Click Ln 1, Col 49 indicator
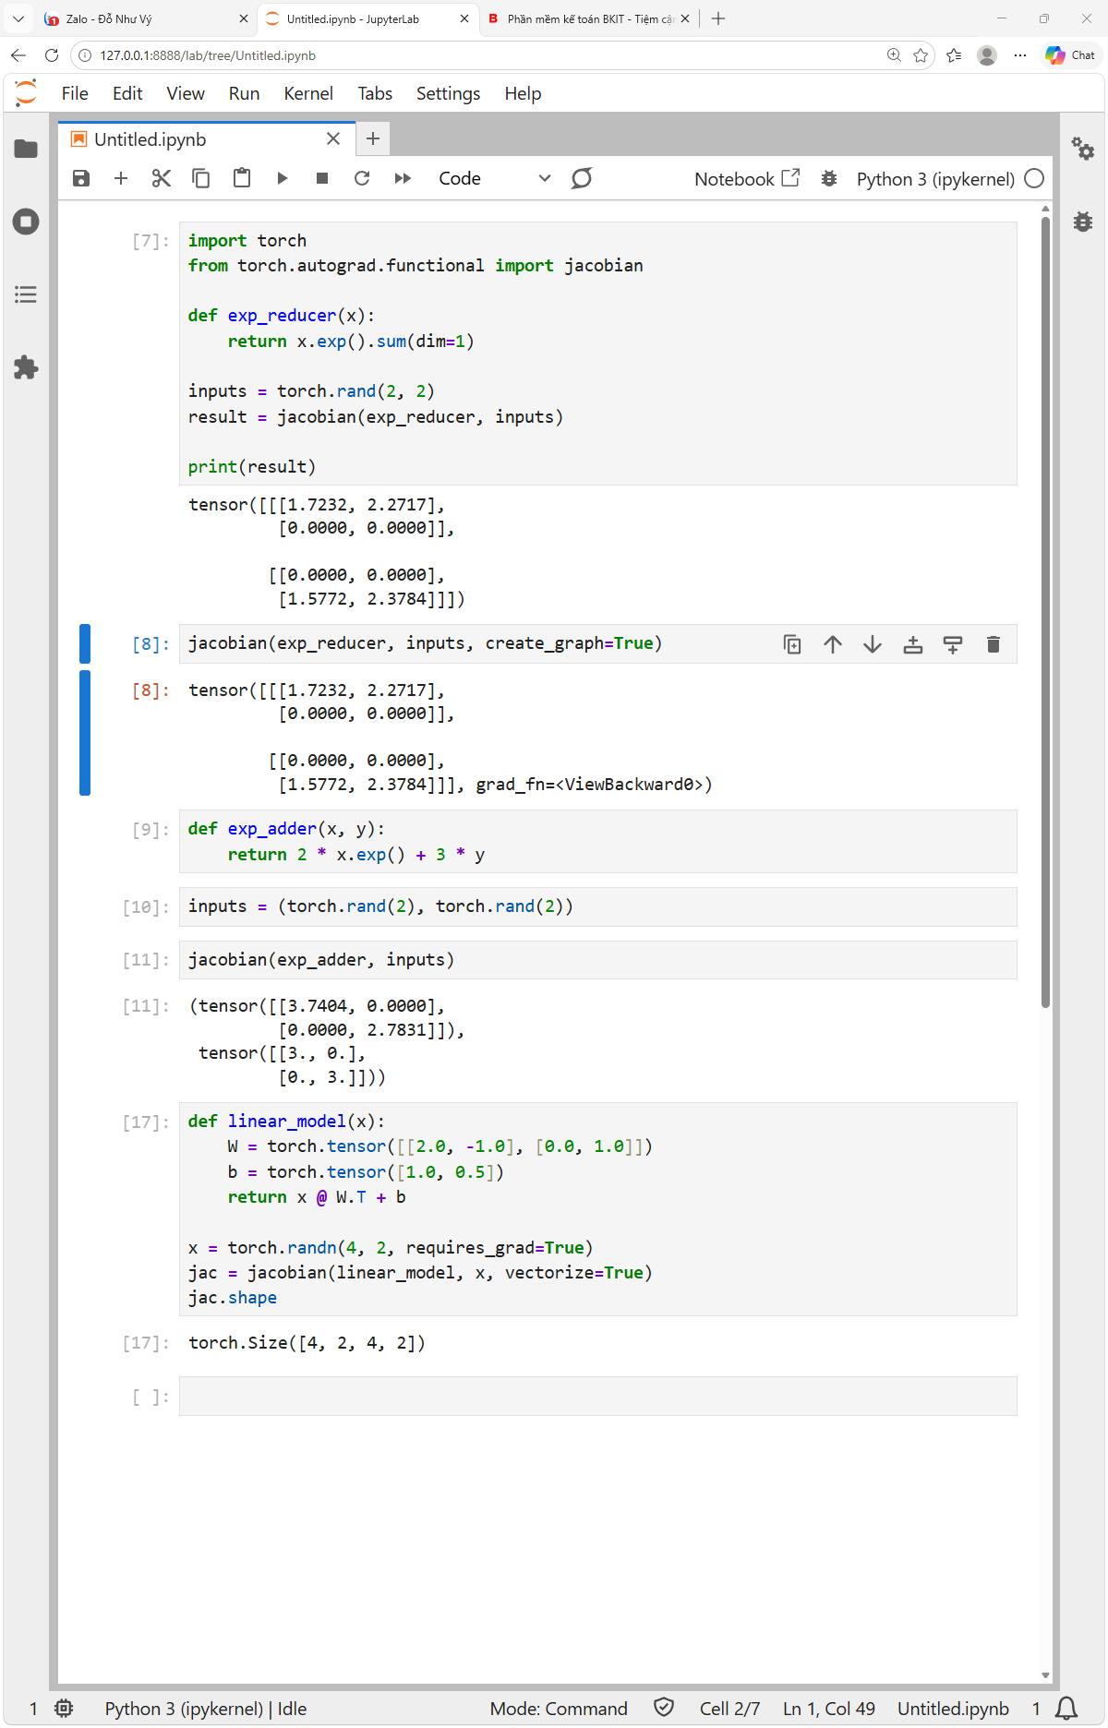Screen dimensions: 1108x1728 coord(829,1709)
